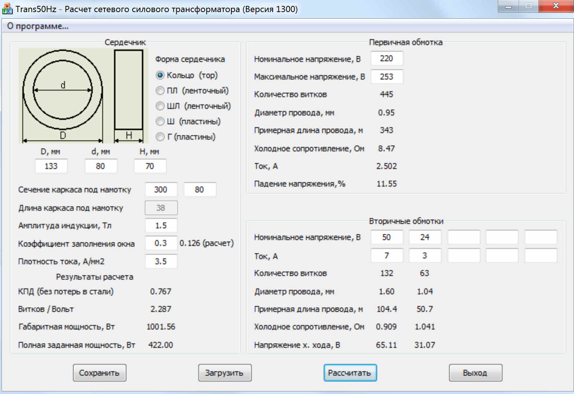Select the Г (пластины) core option
This screenshot has height=394, width=574.
click(160, 137)
